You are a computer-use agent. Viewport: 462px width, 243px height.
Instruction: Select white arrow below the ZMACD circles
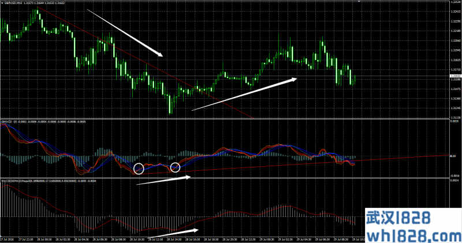pos(163,181)
